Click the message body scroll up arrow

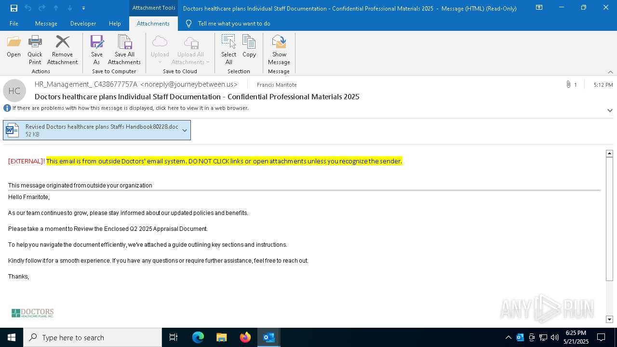[x=609, y=153]
